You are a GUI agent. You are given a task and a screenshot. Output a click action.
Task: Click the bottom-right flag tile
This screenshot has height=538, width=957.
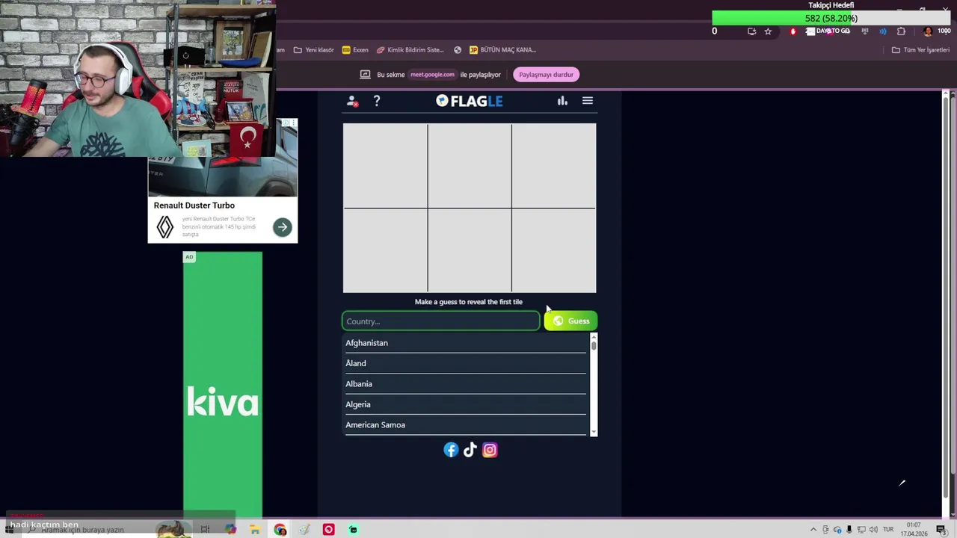554,250
